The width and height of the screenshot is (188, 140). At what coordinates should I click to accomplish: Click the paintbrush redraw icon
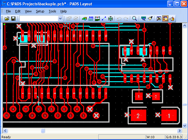click(150, 19)
